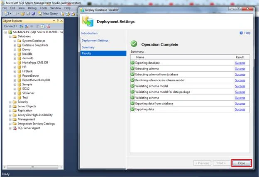259x177 pixels.
Task: Open the Connect dropdown in Object Explorer
Action: pyautogui.click(x=10, y=26)
